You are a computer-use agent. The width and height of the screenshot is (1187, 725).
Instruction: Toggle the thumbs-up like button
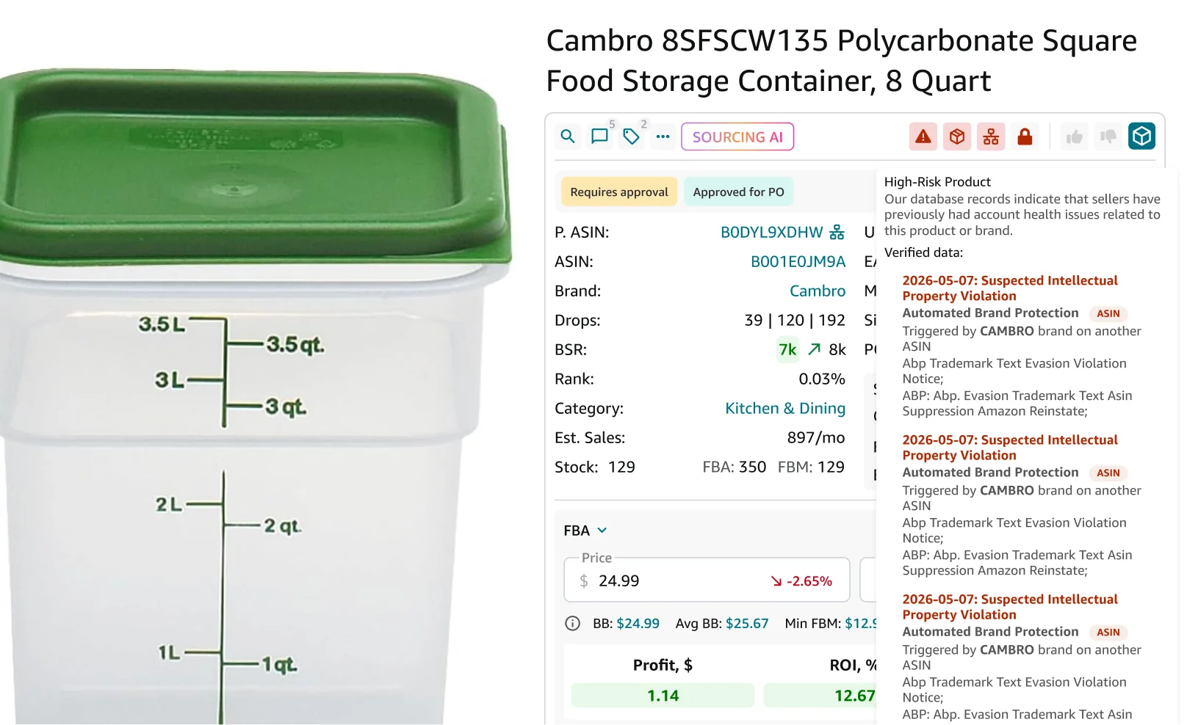click(x=1075, y=136)
